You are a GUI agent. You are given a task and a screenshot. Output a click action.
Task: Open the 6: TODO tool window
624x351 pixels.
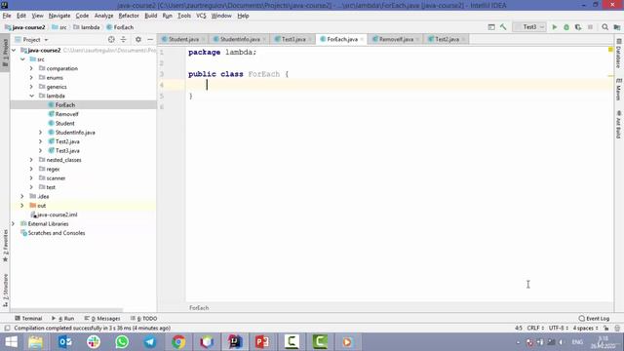pyautogui.click(x=143, y=319)
